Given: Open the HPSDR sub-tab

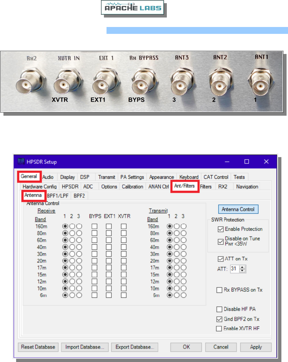Looking at the screenshot, I should [x=70, y=187].
